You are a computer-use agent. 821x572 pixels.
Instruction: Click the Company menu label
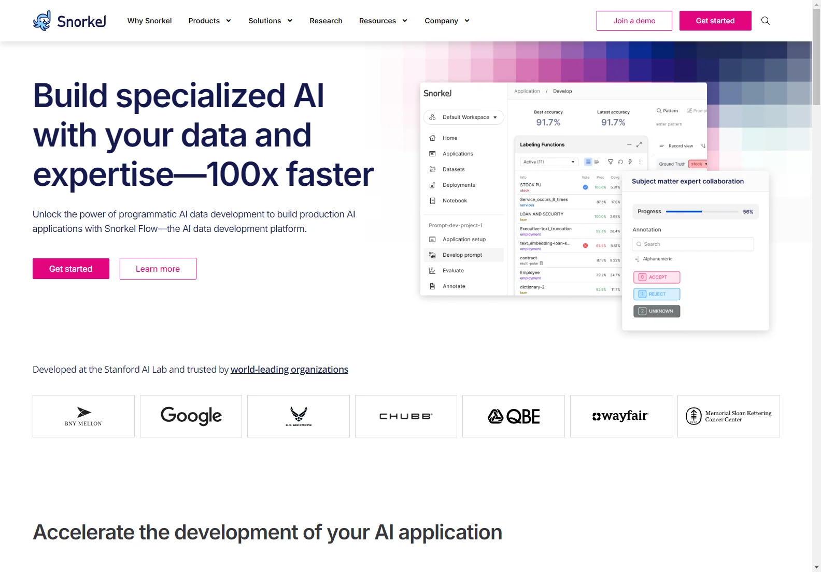(441, 21)
